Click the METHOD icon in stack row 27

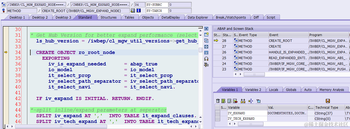(236, 46)
